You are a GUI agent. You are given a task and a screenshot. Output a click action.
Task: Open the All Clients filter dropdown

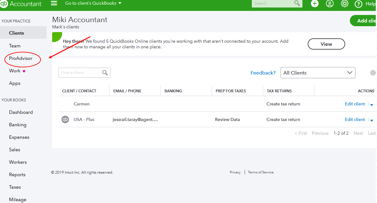coord(318,73)
